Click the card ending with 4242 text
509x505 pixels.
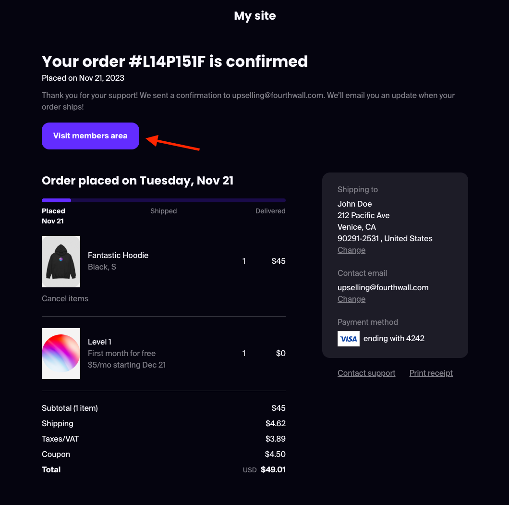point(394,338)
